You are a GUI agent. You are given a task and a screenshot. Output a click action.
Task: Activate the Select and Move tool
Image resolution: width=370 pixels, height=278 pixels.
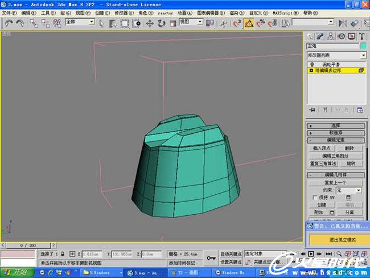point(150,23)
